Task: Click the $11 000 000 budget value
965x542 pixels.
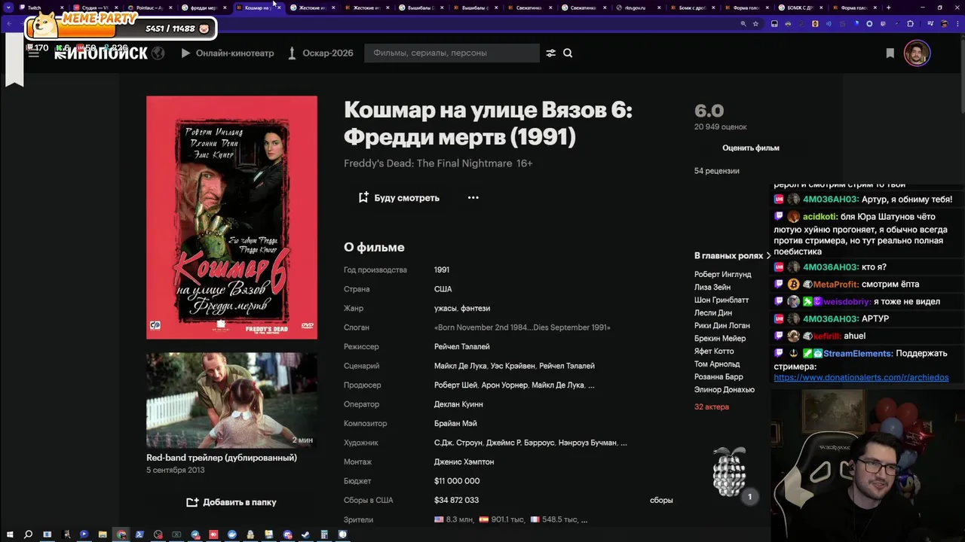Action: click(457, 481)
